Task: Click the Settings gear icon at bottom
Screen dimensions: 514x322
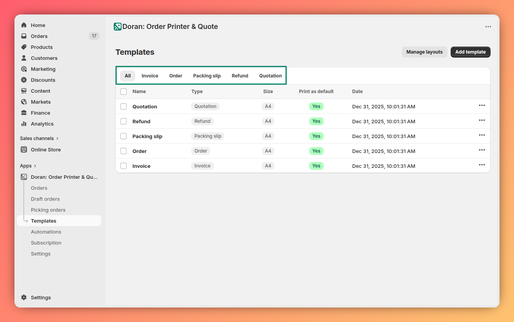Action: click(x=24, y=297)
